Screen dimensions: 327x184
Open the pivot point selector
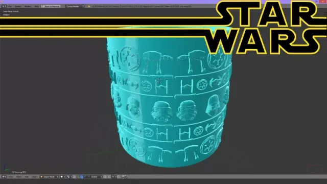coord(69,177)
